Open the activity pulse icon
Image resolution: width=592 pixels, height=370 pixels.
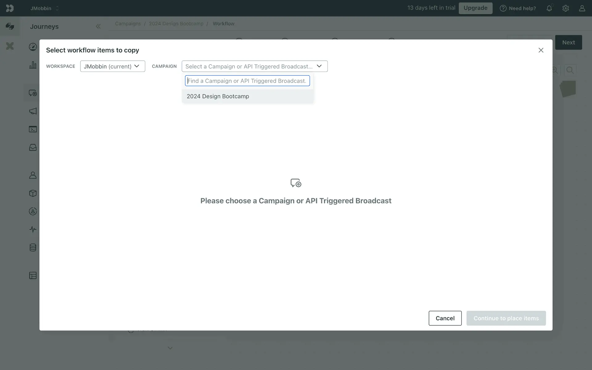point(33,229)
